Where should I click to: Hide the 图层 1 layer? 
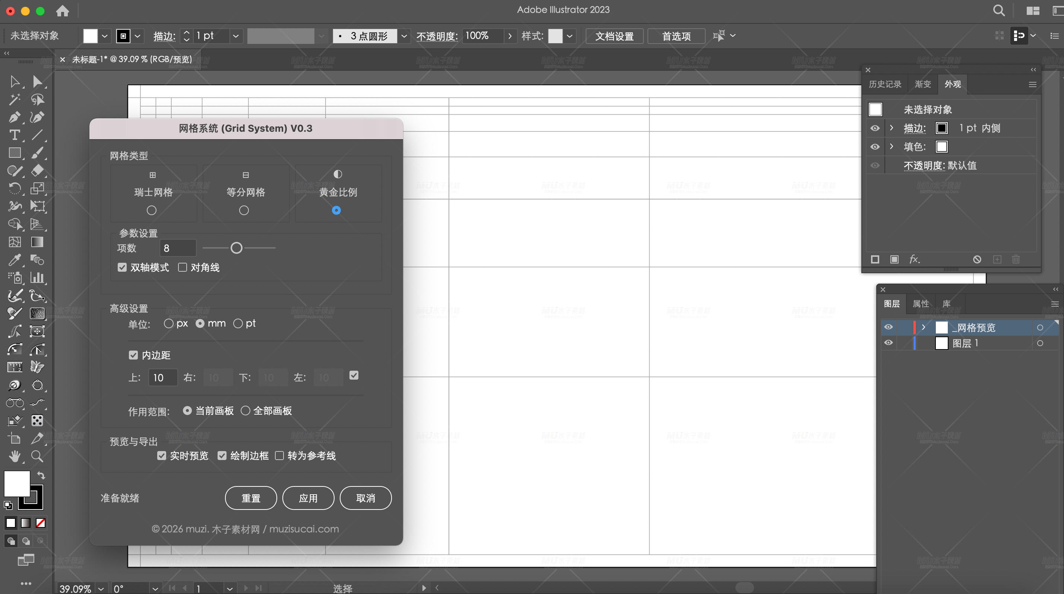(889, 343)
